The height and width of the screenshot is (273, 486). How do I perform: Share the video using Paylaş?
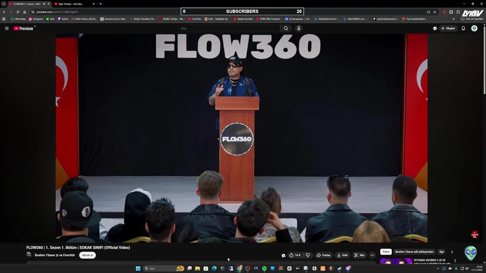point(323,255)
